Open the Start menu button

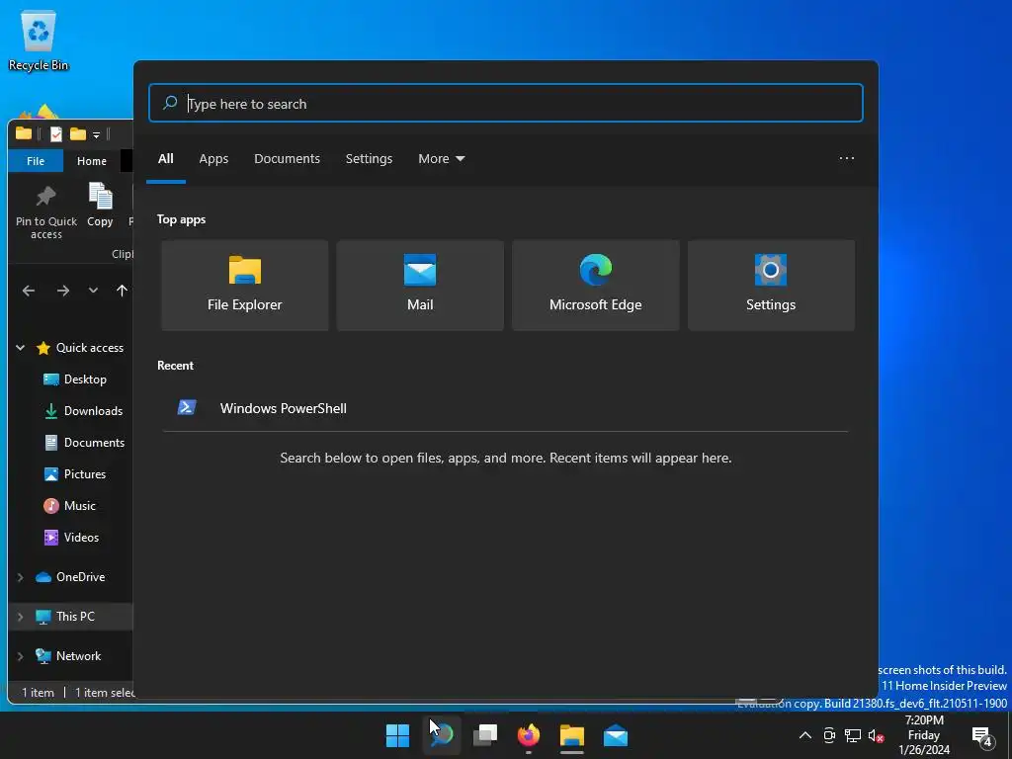tap(397, 735)
